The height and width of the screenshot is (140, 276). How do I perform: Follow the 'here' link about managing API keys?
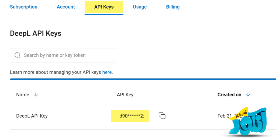point(107,72)
